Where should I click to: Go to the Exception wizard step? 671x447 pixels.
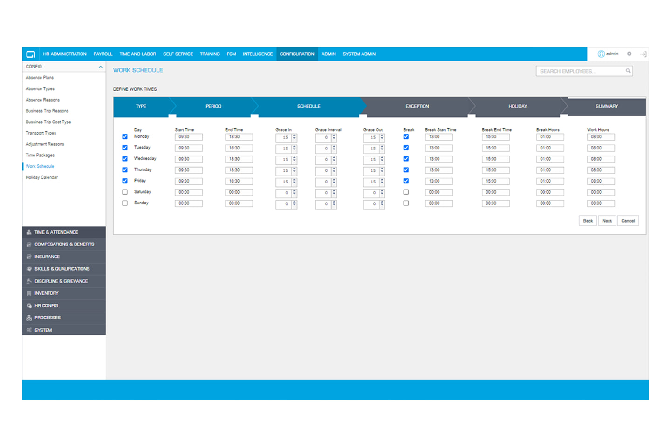(417, 106)
